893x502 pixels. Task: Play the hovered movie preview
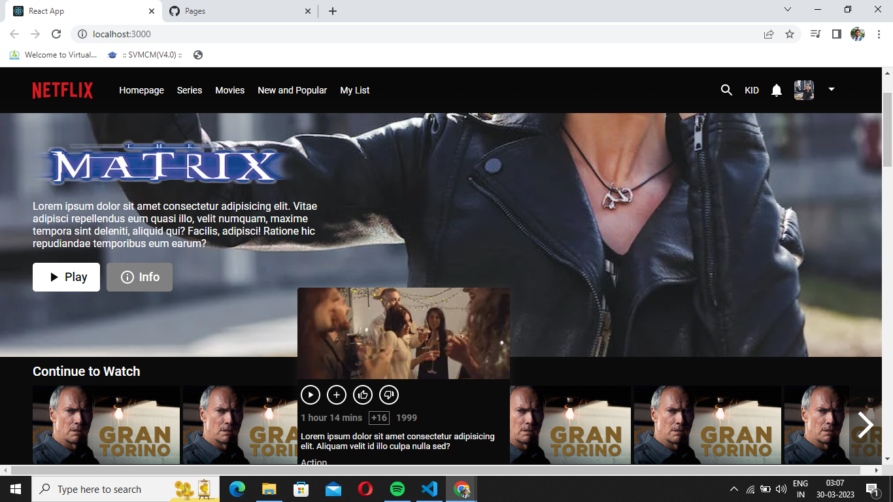(311, 395)
